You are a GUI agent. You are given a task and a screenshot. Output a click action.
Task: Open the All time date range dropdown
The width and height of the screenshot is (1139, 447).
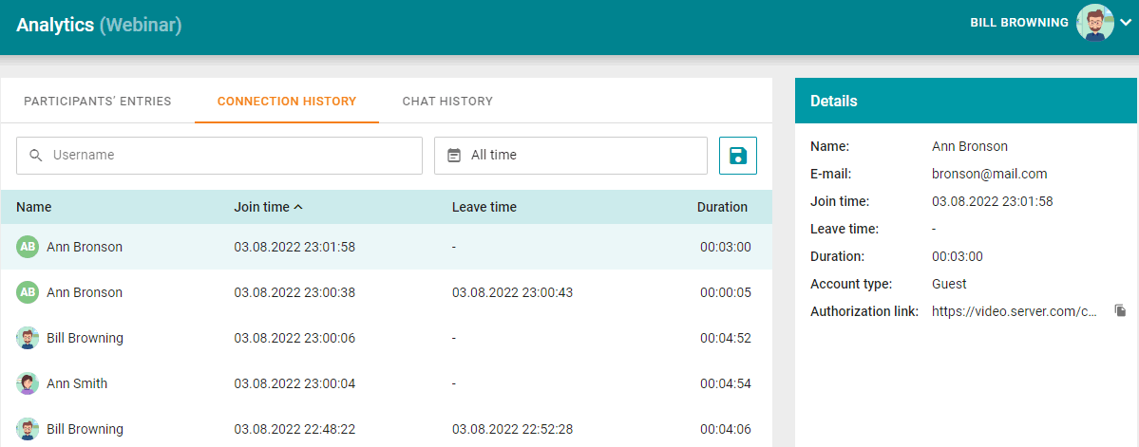click(x=570, y=156)
